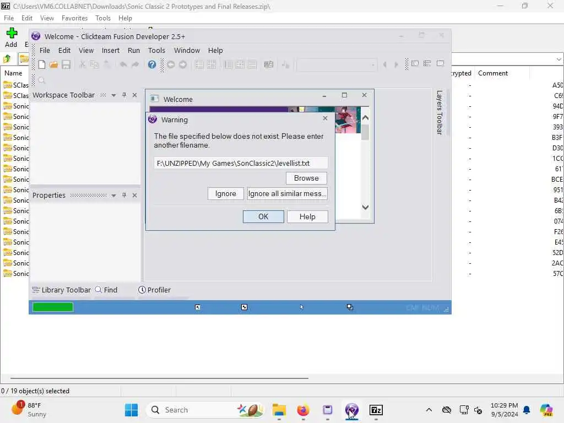This screenshot has height=423, width=564.
Task: Open the Insert menu in Fusion
Action: click(x=110, y=50)
